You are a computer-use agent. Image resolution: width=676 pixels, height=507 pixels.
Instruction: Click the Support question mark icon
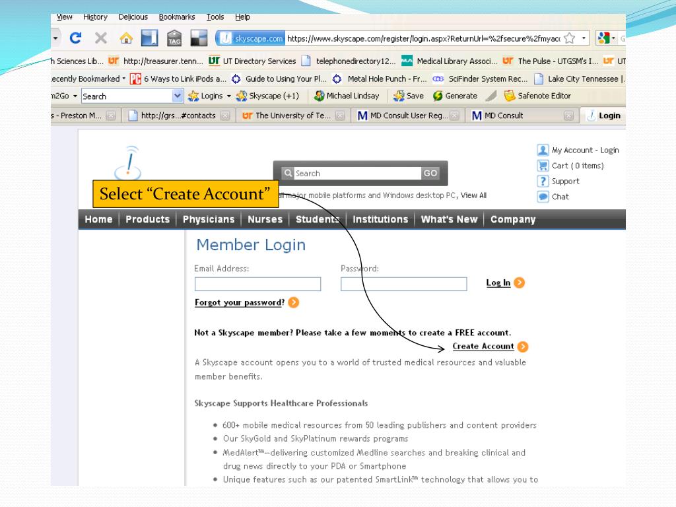(543, 181)
